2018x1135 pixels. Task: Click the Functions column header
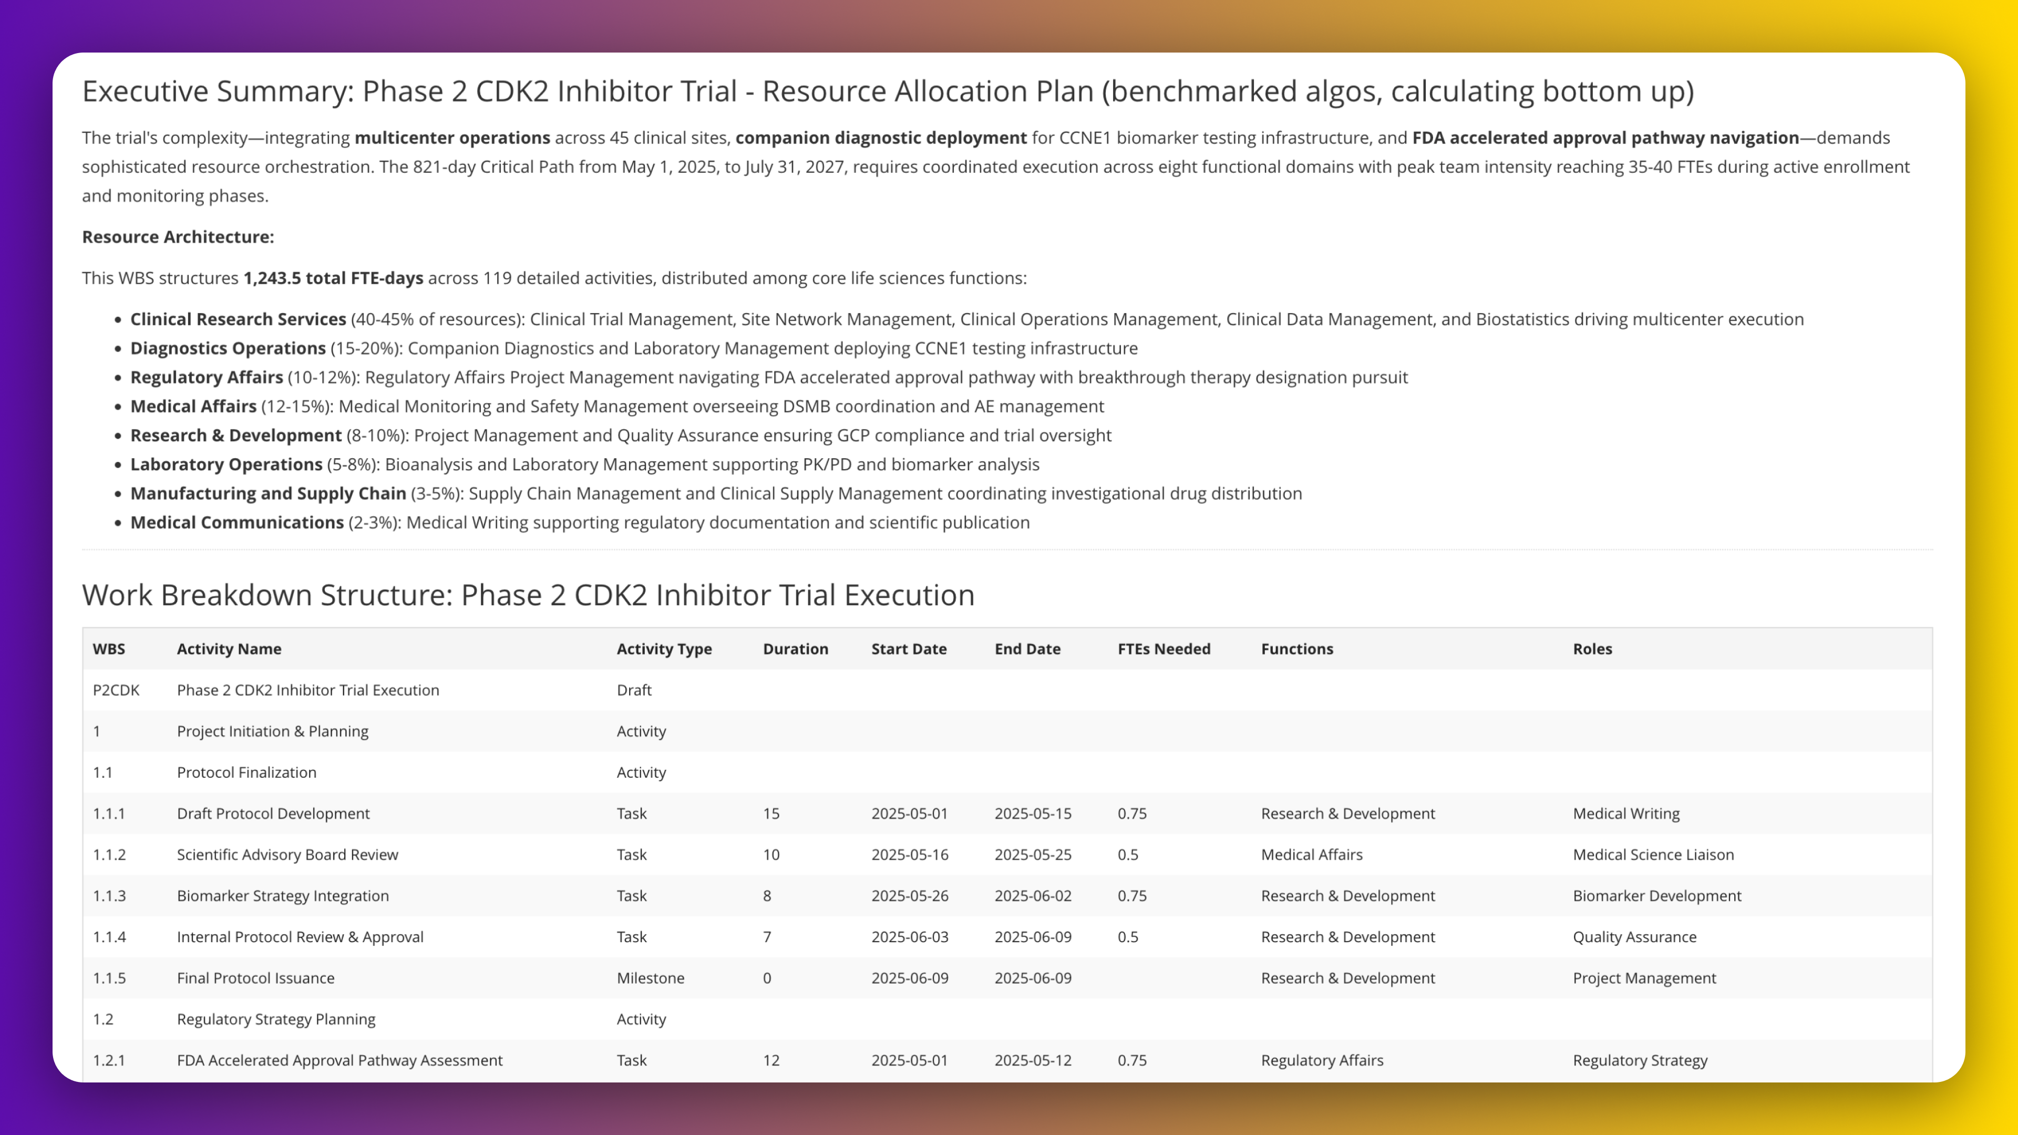(1296, 648)
